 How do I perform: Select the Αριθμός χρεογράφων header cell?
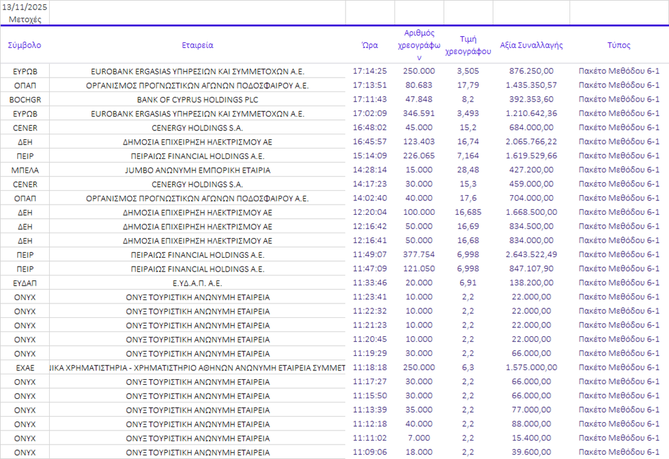(419, 45)
